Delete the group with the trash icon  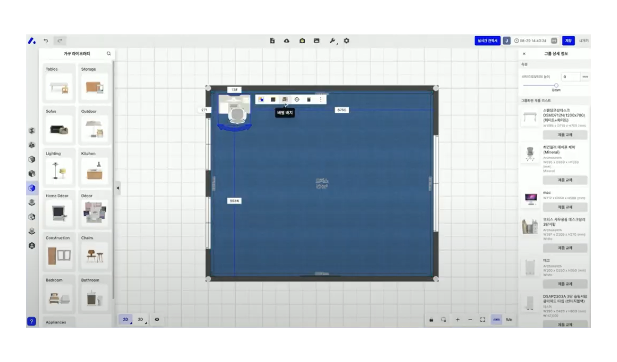pyautogui.click(x=309, y=99)
